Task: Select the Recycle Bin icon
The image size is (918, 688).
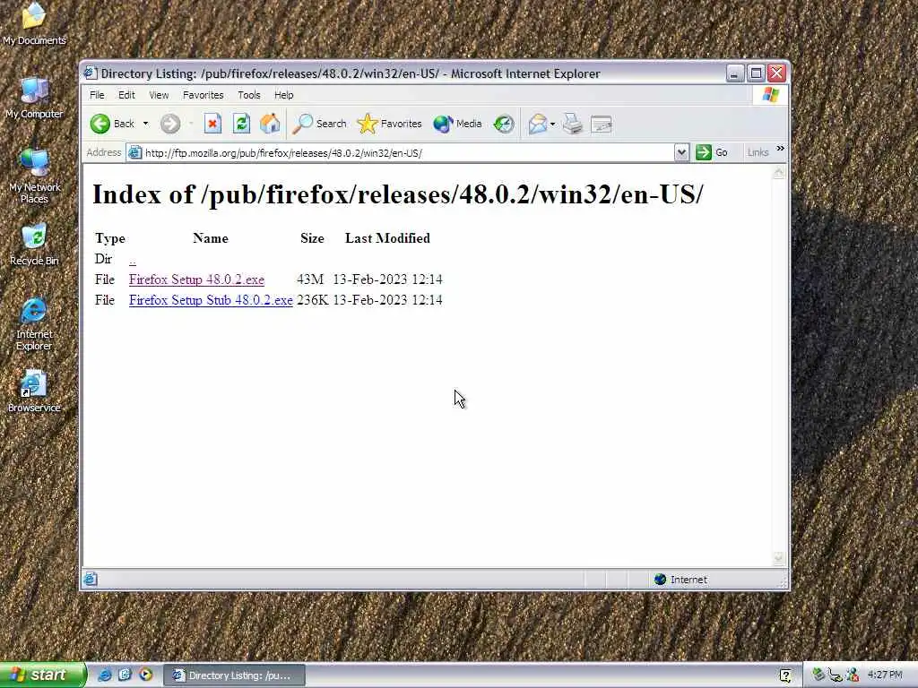Action: [x=34, y=245]
